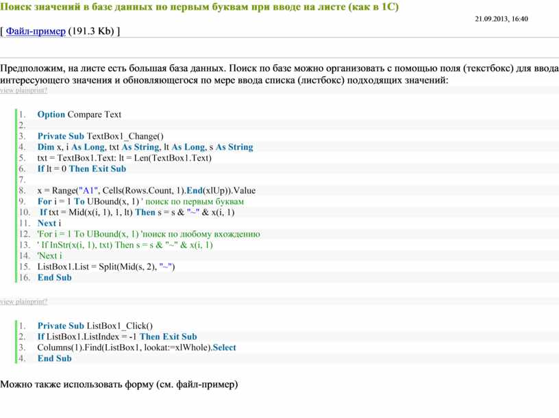
Task: Click the green article title heading
Action: tap(199, 7)
